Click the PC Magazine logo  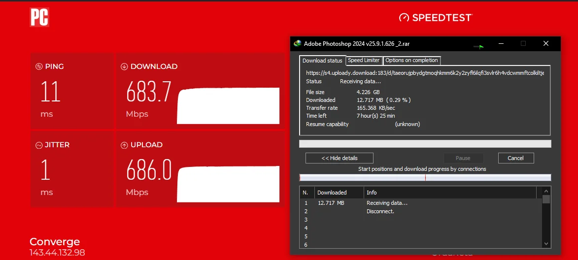39,17
